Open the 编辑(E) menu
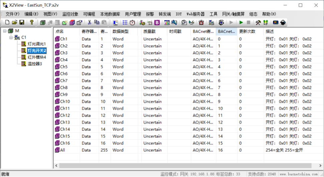This screenshot has width=324, height=177. tap(31, 14)
